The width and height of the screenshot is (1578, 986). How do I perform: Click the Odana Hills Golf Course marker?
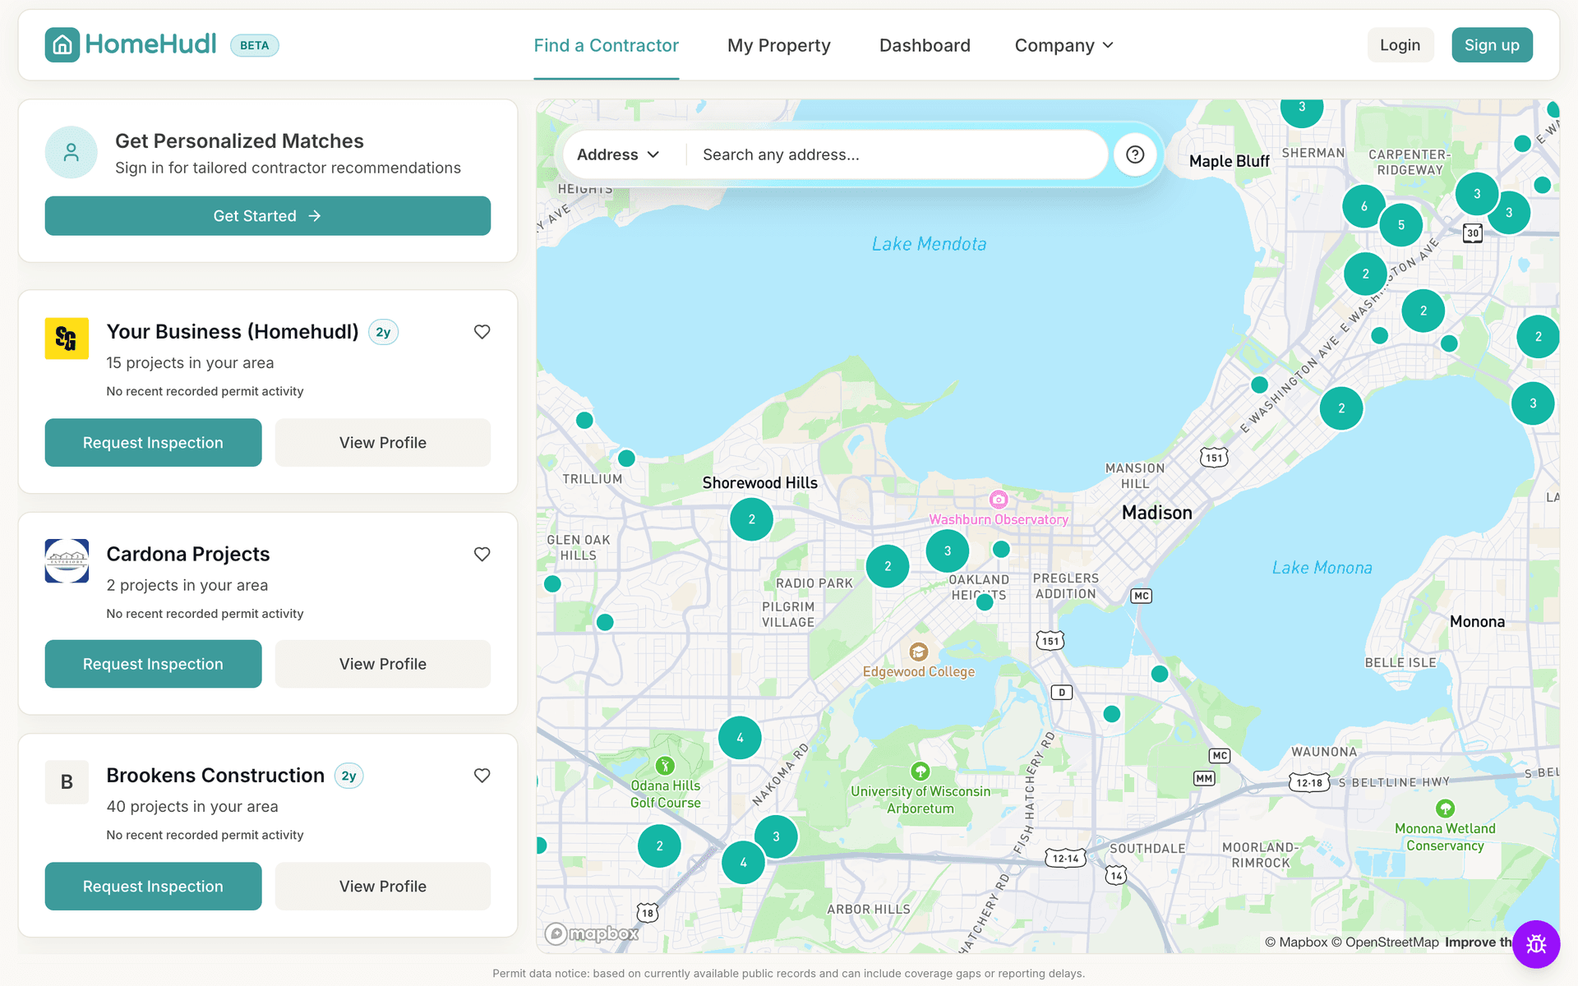pyautogui.click(x=665, y=766)
